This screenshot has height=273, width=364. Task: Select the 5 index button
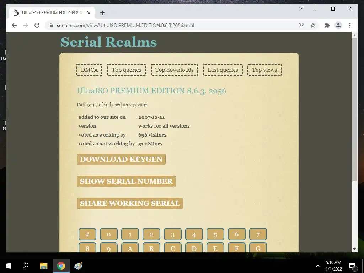coord(215,234)
